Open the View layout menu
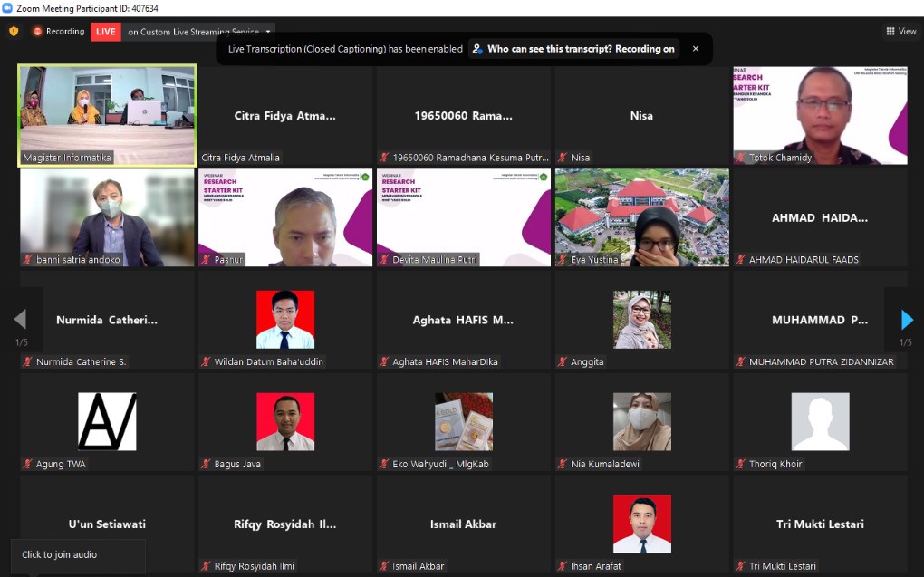The image size is (924, 577). [x=900, y=32]
